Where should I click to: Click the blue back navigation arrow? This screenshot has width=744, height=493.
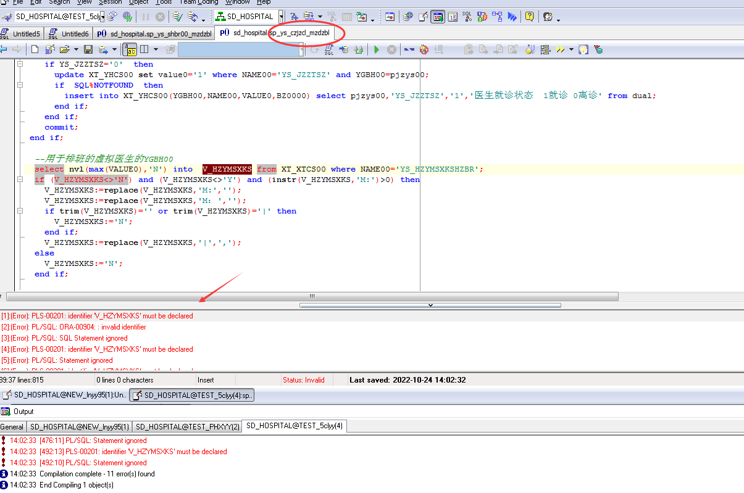(x=3, y=49)
